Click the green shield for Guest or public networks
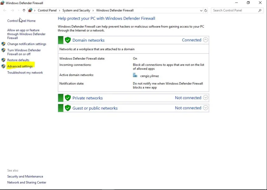The height and width of the screenshot is (190, 267). coord(67,108)
